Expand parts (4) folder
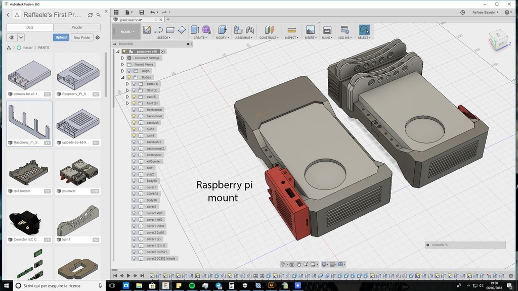This screenshot has height=291, width=518. coord(127,84)
